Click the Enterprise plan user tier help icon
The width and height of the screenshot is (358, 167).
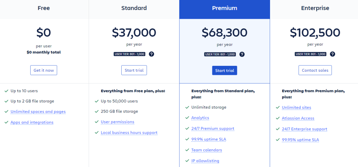[333, 54]
